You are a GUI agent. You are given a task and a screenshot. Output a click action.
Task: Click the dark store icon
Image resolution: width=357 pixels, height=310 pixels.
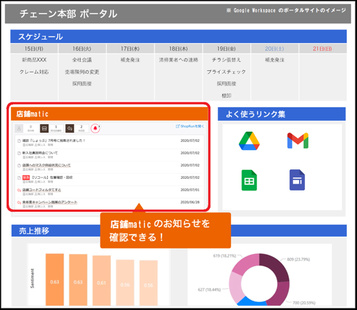(44, 128)
